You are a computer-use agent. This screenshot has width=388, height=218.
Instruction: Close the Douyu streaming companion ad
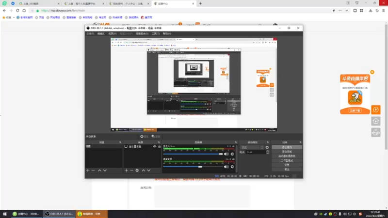372,72
